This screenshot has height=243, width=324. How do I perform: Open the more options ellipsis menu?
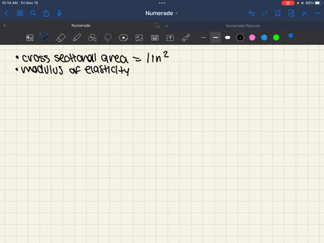[317, 13]
